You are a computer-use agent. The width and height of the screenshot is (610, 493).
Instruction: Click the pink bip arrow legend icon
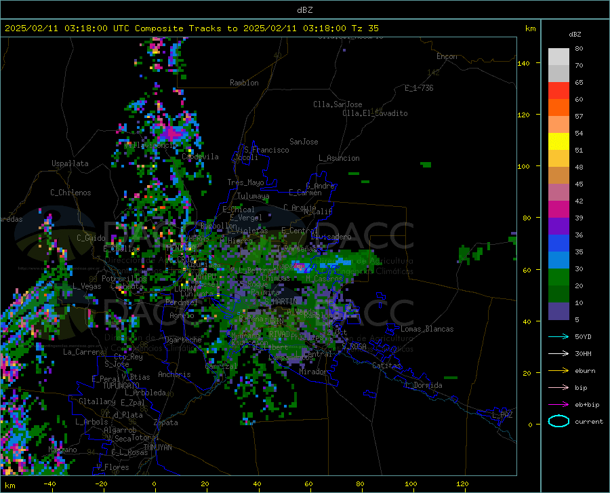(x=558, y=388)
